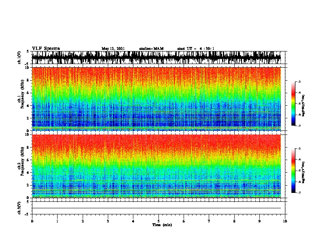Click the "Time (min)" axis label
Image resolution: width=321 pixels, height=248 pixels.
point(162,225)
